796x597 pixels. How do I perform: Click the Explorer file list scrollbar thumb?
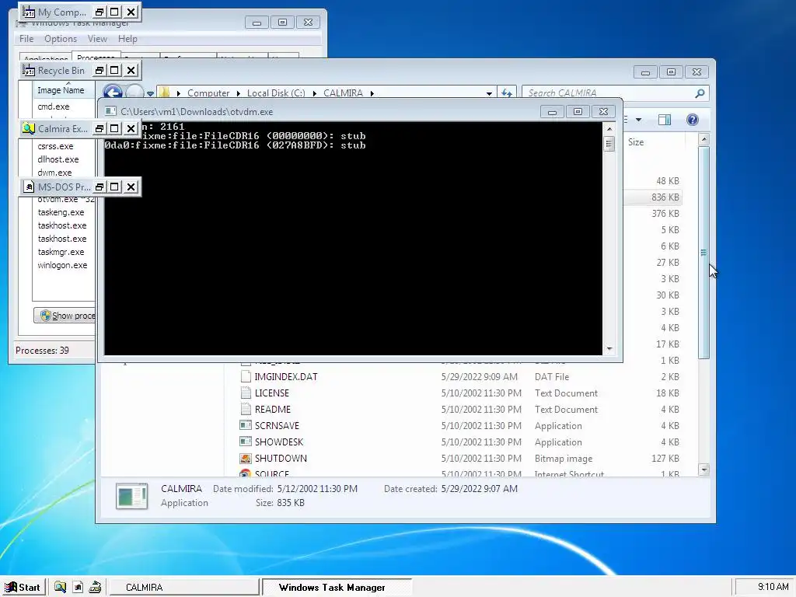point(703,253)
